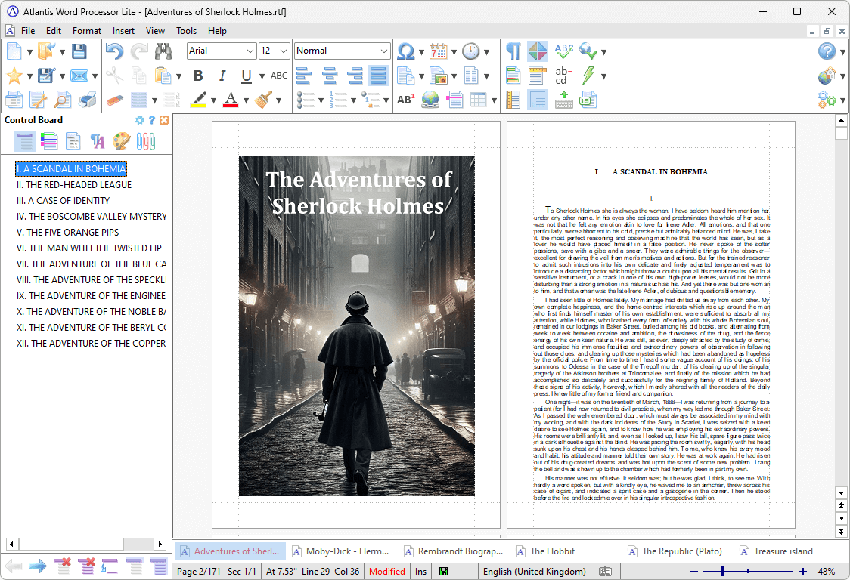The width and height of the screenshot is (850, 580).
Task: Open the color palette panel in Control Board
Action: pyautogui.click(x=119, y=140)
